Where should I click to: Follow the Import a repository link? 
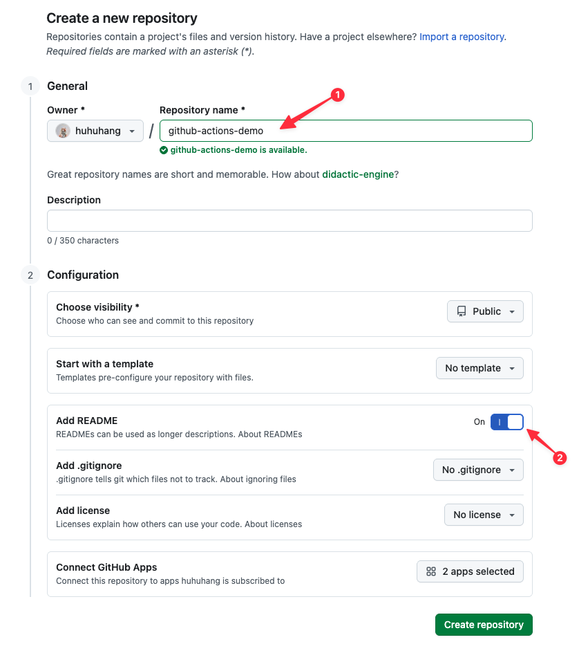click(x=462, y=37)
